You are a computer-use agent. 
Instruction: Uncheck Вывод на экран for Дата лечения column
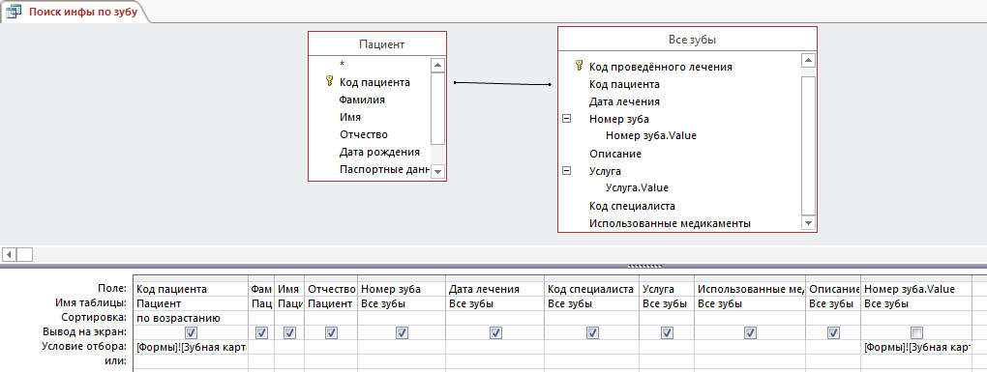point(495,332)
